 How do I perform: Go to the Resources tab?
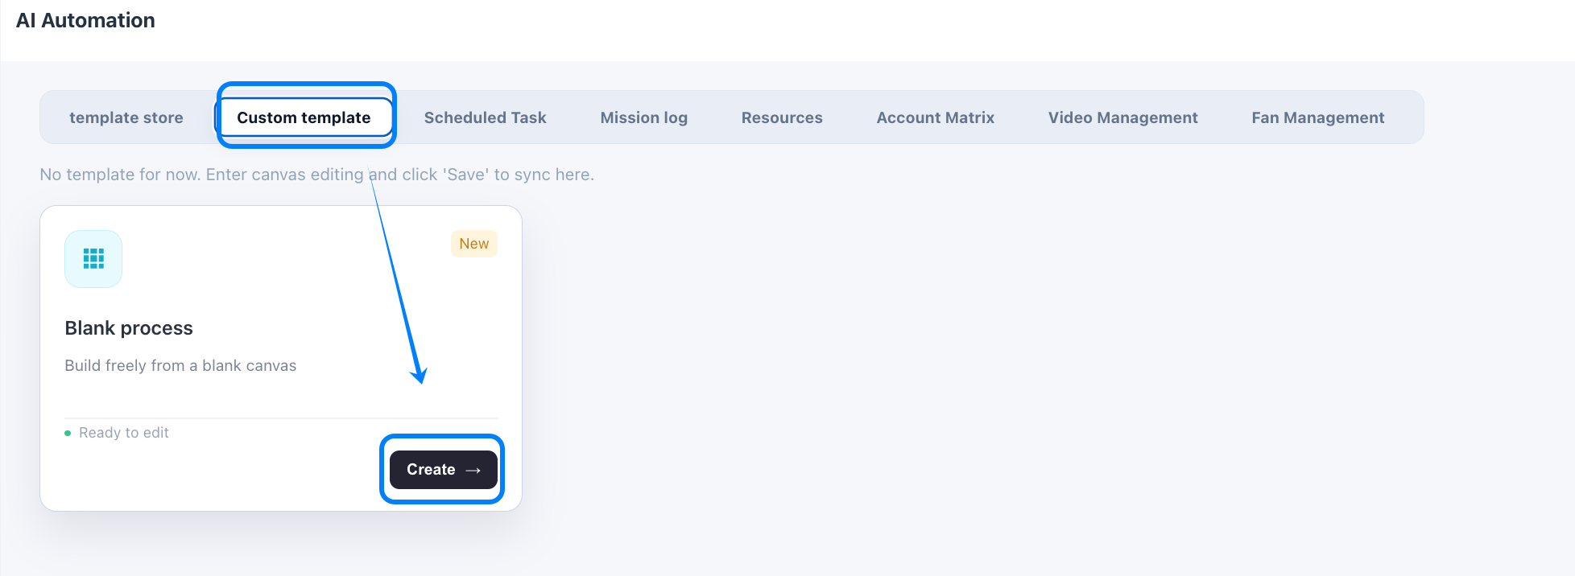[x=782, y=117]
